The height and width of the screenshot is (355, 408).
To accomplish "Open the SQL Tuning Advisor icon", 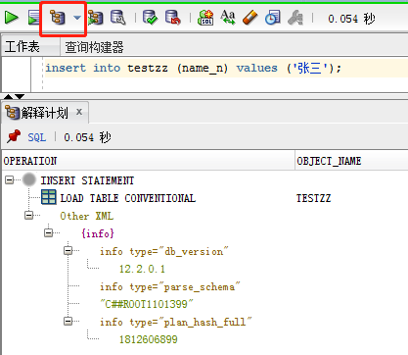I will (x=117, y=18).
